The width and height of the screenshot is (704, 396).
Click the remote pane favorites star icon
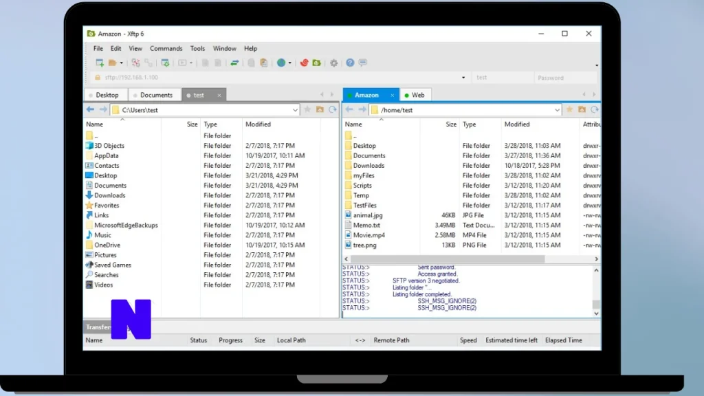(x=569, y=109)
